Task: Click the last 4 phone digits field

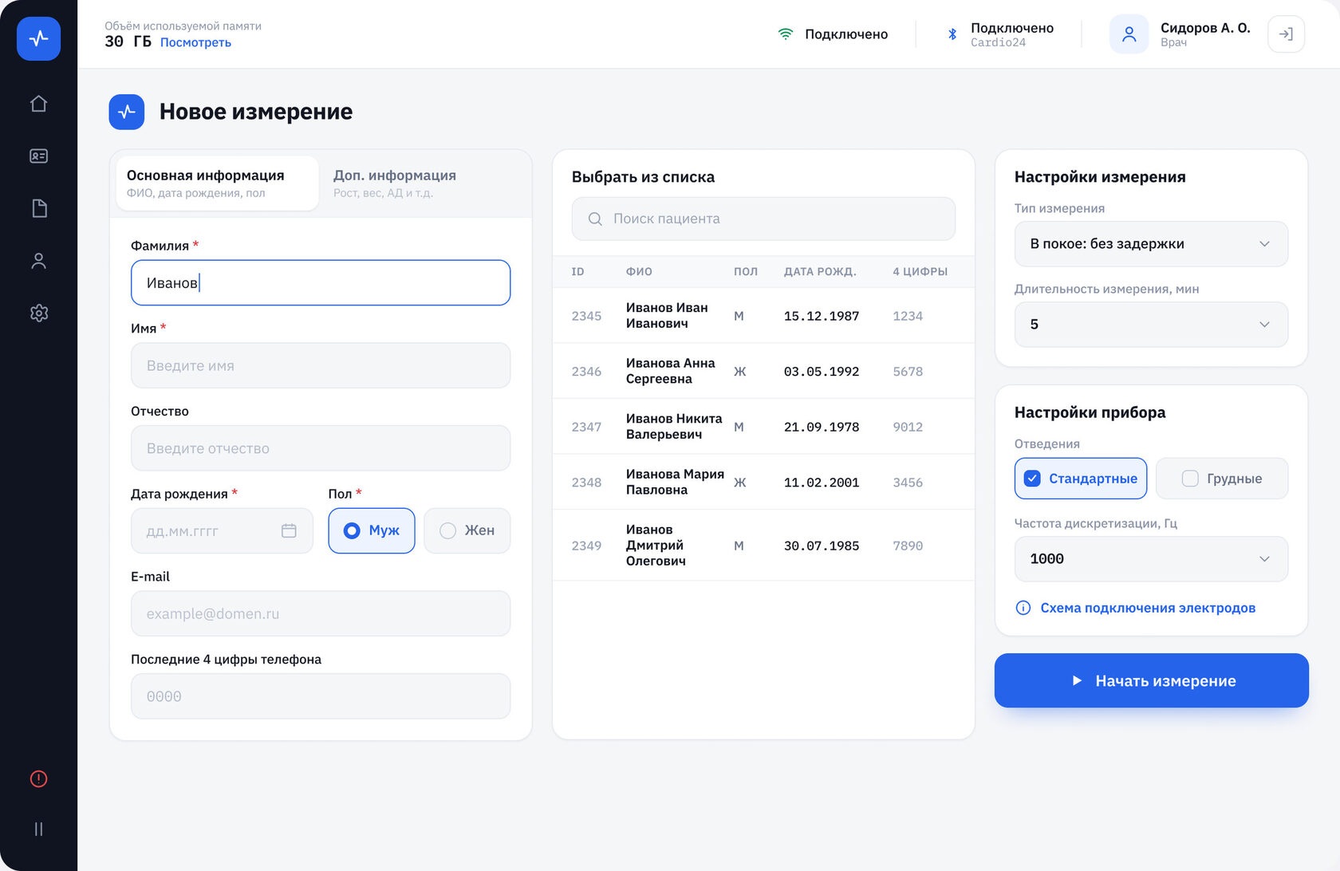Action: coord(321,696)
